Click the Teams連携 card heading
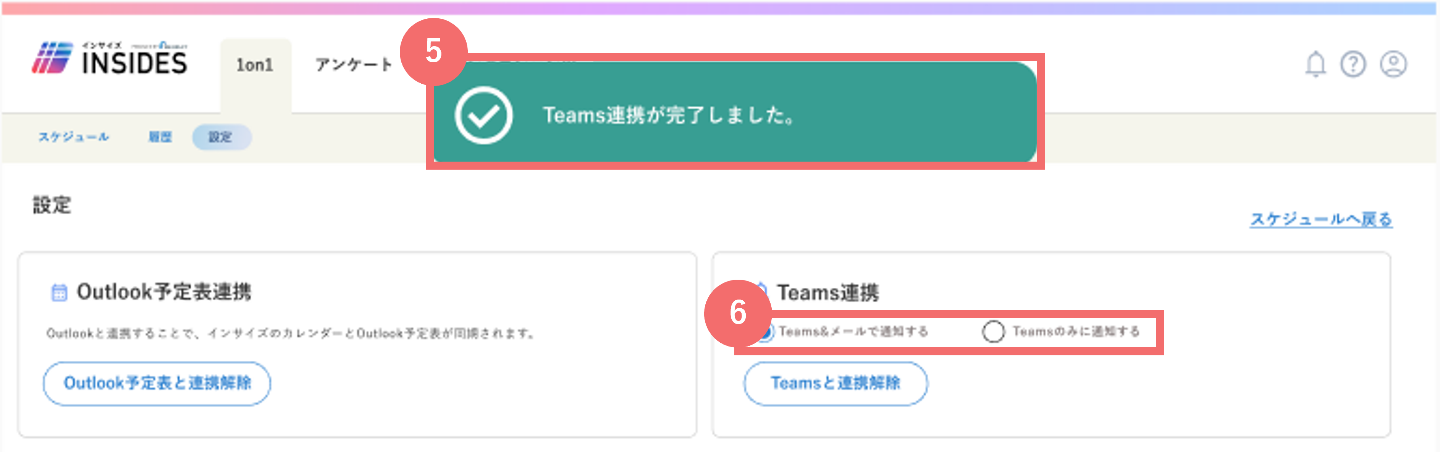This screenshot has width=1440, height=452. tap(828, 293)
